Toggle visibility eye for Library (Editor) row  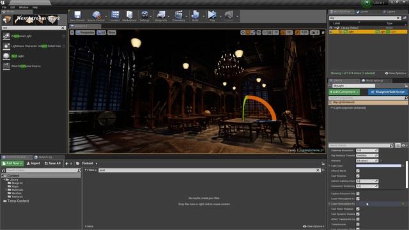tap(331, 27)
